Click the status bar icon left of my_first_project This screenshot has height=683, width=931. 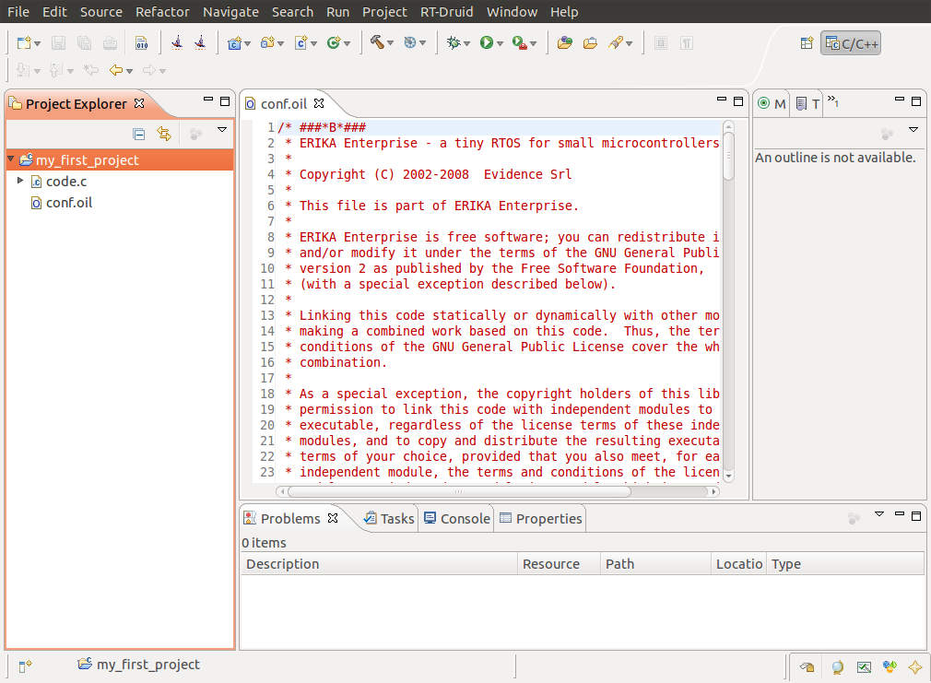coord(25,665)
